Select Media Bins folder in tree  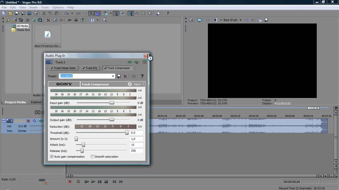pos(23,30)
